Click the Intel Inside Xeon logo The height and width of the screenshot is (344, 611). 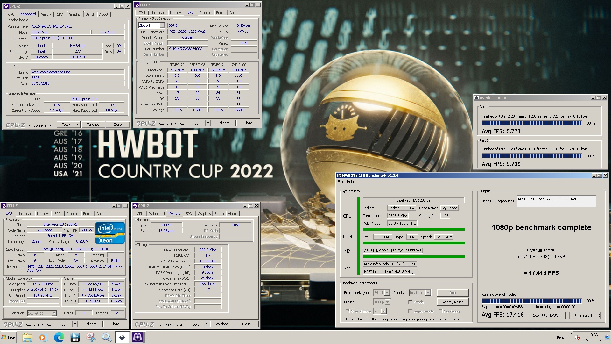coord(110,233)
